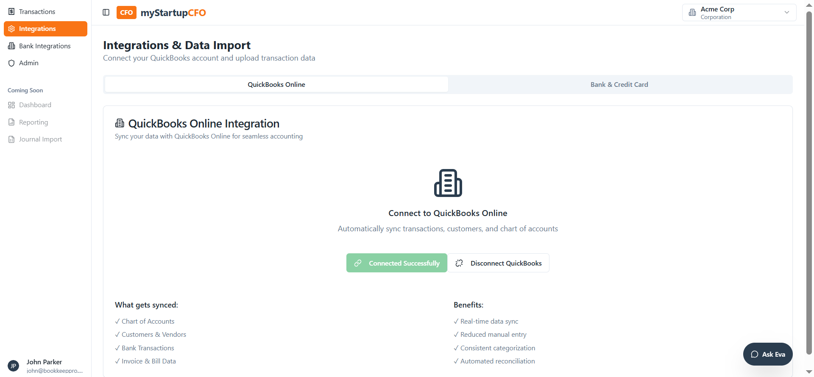Click the myStartupCFO brand name
Image resolution: width=814 pixels, height=377 pixels.
pos(173,13)
